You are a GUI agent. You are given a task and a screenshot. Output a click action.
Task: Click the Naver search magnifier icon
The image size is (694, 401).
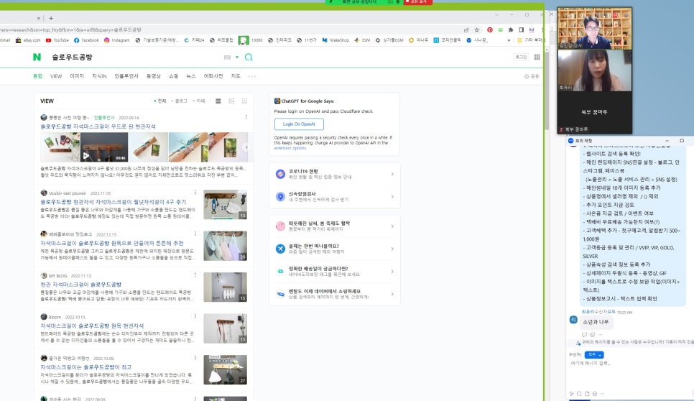coord(249,57)
